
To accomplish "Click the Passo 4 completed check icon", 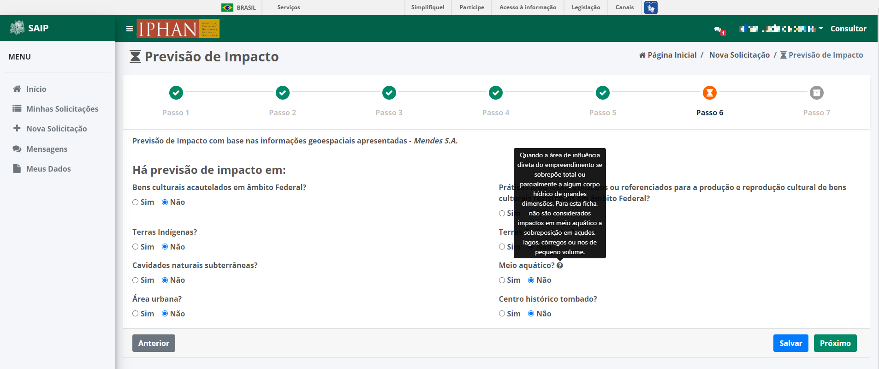I will 496,93.
